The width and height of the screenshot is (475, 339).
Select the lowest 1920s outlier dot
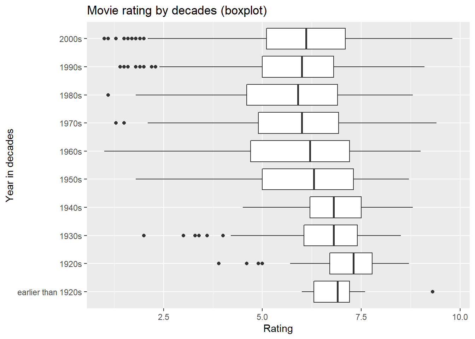coord(219,263)
